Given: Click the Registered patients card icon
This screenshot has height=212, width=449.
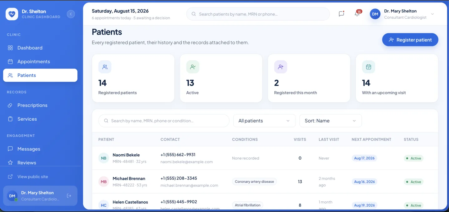Looking at the screenshot, I should pyautogui.click(x=105, y=67).
